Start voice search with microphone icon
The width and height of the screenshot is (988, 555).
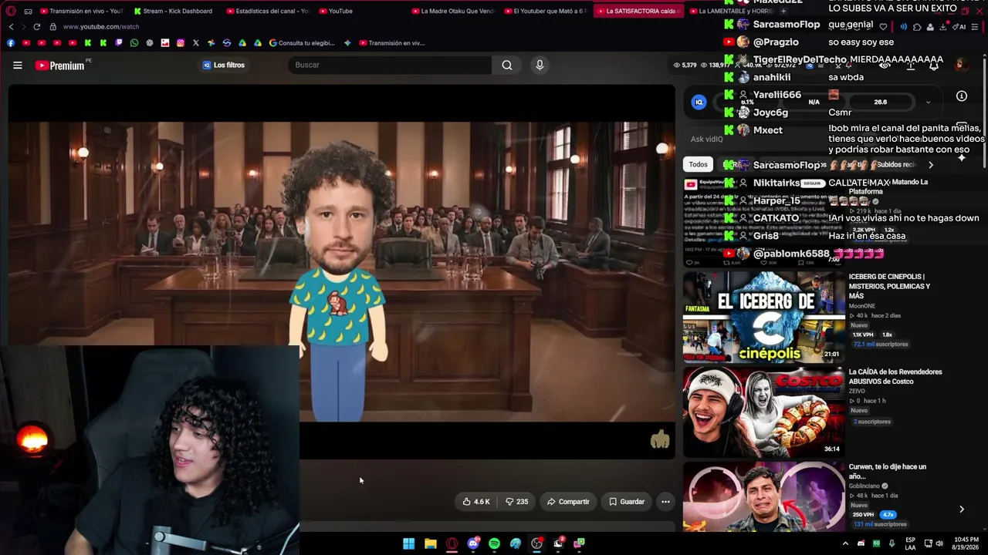click(540, 66)
